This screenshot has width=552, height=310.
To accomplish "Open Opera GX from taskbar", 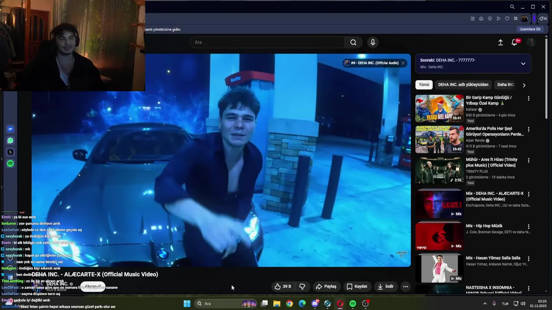I will click(340, 304).
